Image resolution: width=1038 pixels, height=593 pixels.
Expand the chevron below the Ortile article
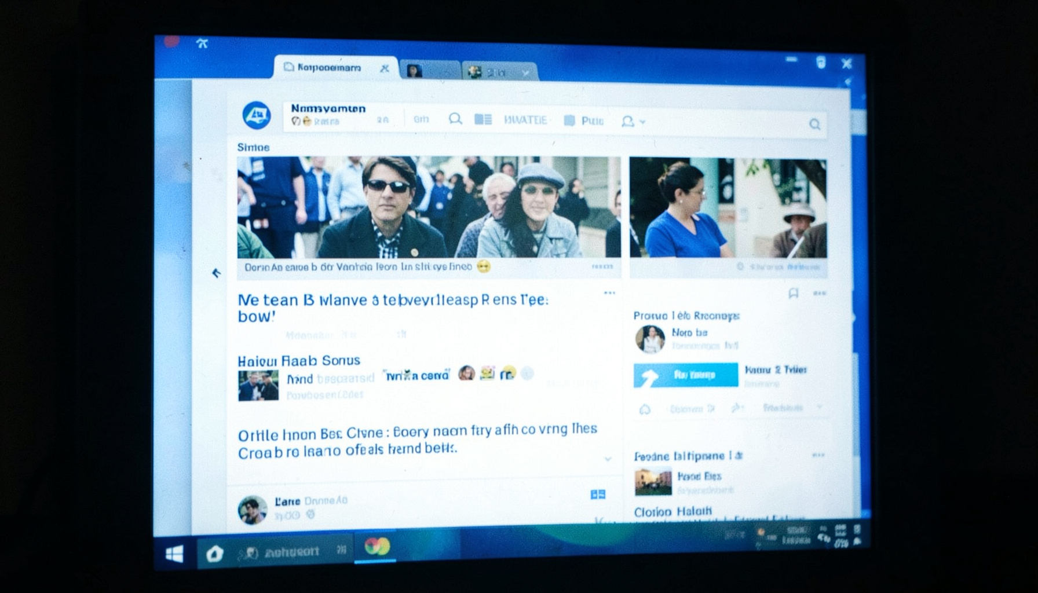tap(608, 459)
